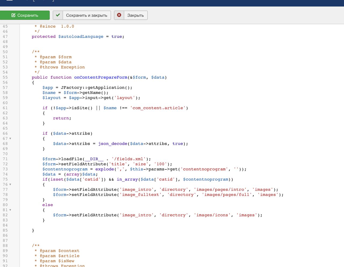The image size is (344, 267).
Task: Click the "@param $article" comment
Action: (x=59, y=256)
